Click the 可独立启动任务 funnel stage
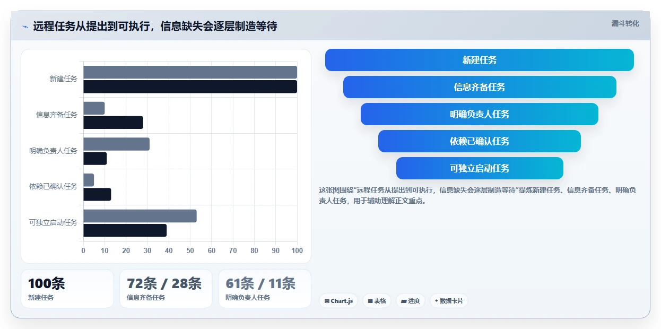The height and width of the screenshot is (329, 661). [x=480, y=168]
